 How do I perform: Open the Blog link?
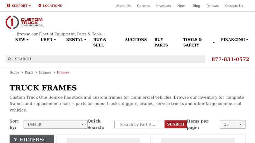(196, 6)
